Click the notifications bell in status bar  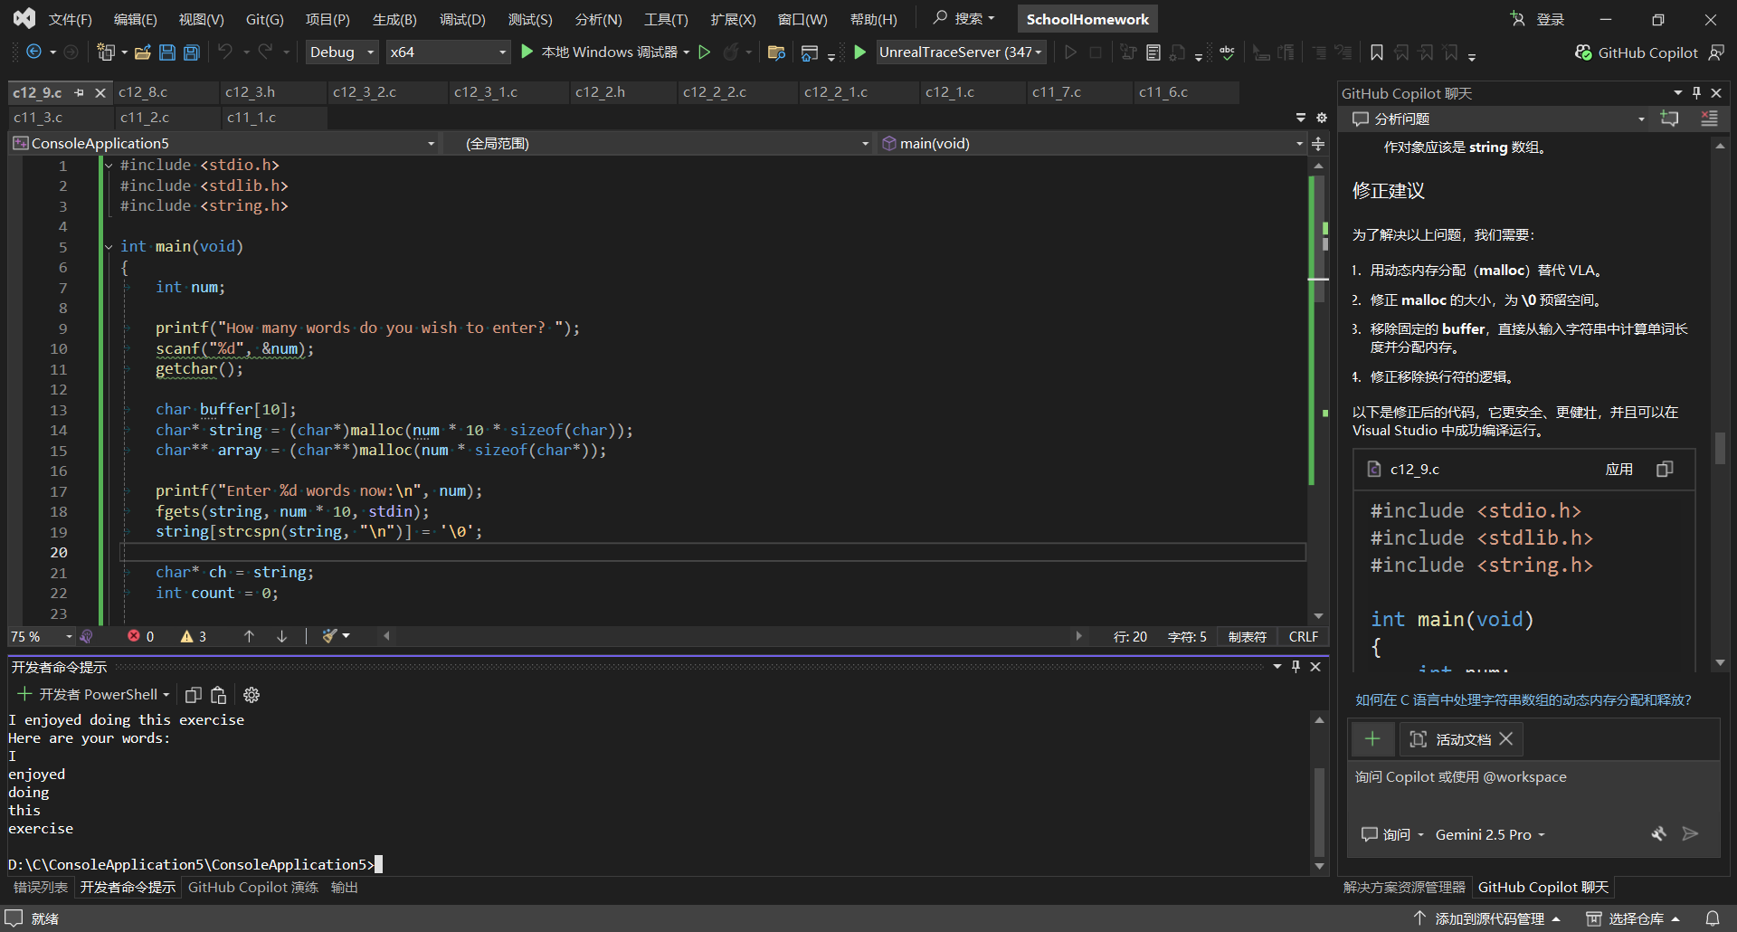(1713, 918)
